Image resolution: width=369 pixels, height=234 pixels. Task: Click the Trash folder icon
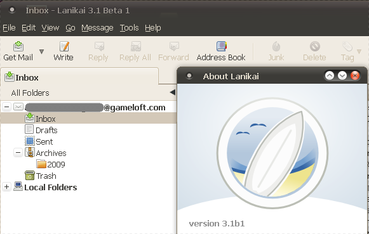(x=30, y=175)
